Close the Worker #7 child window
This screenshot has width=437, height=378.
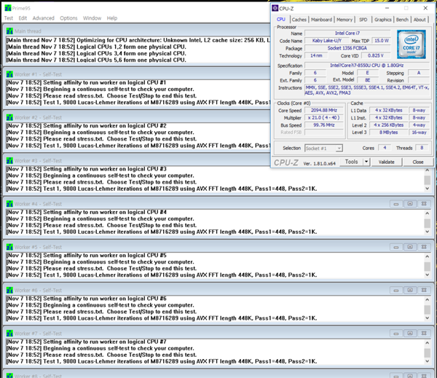424,334
